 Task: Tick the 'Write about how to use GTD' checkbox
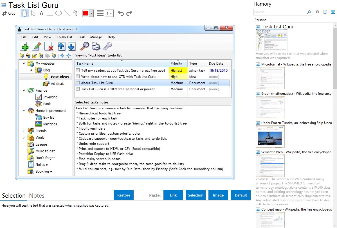click(x=78, y=77)
